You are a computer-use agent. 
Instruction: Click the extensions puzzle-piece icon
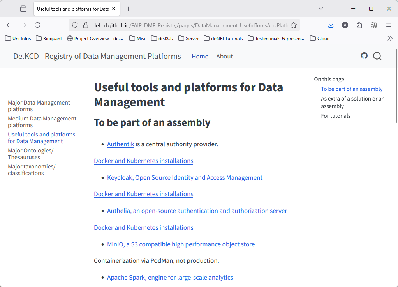pos(359,25)
